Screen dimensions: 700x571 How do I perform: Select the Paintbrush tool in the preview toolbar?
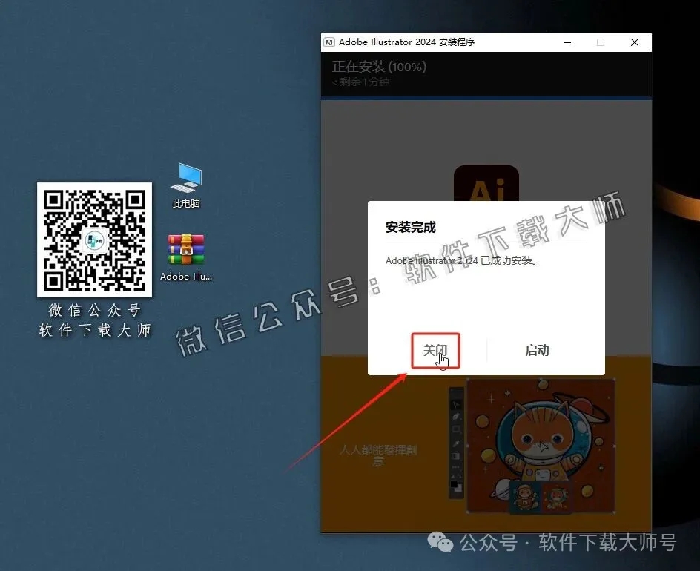455,443
